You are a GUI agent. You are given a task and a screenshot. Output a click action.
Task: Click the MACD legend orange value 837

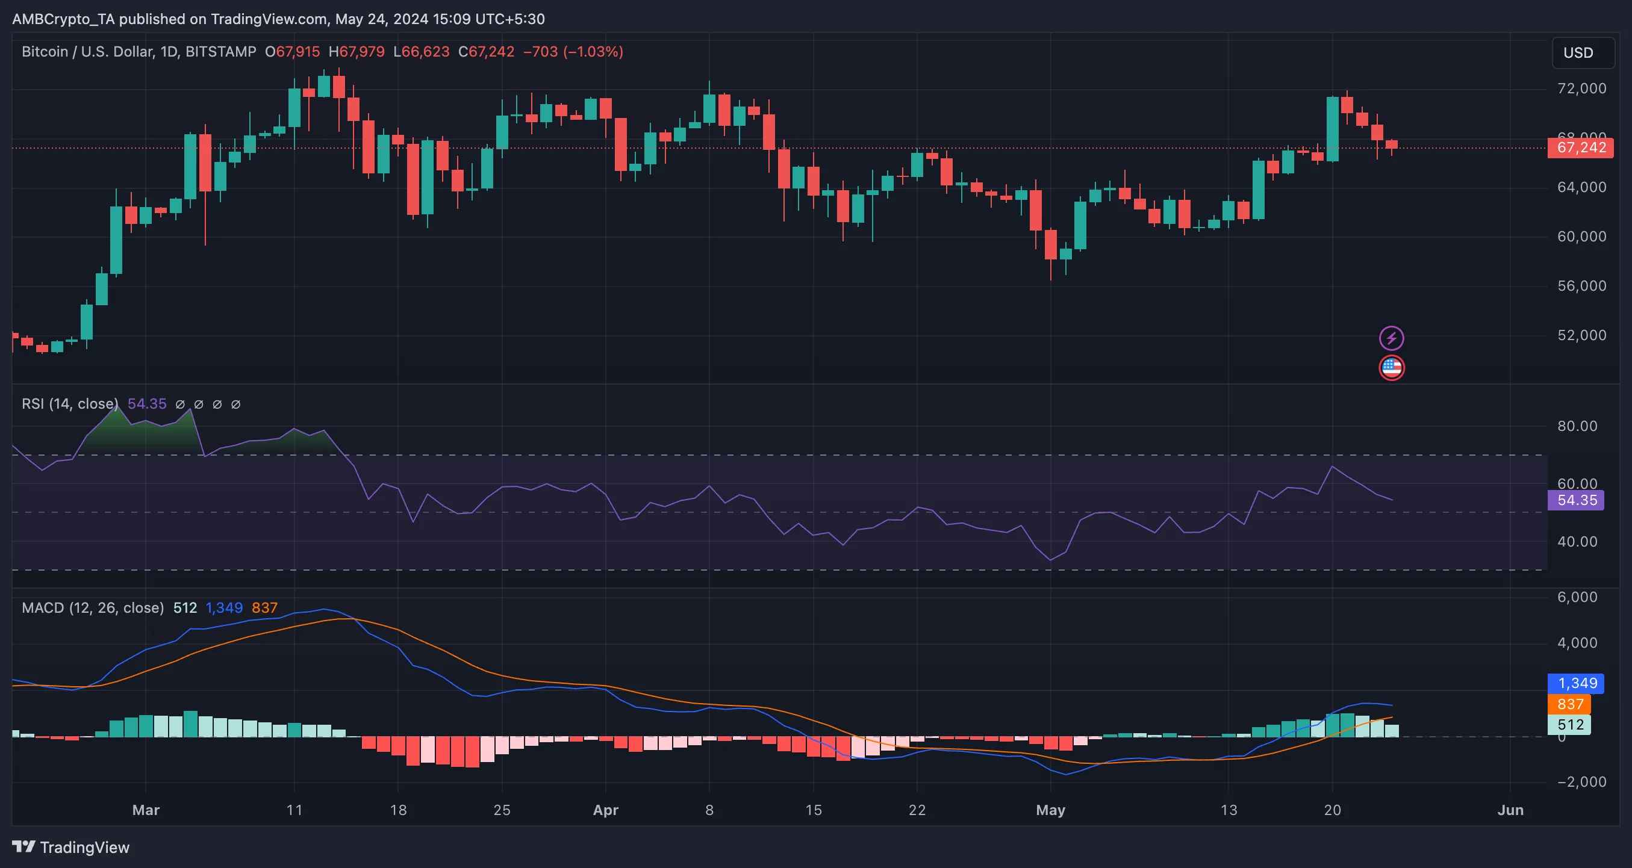pyautogui.click(x=264, y=608)
